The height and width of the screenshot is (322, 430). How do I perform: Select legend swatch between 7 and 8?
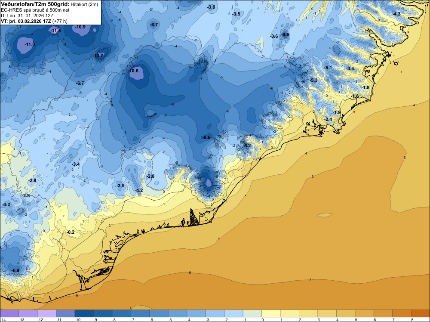tap(402, 313)
